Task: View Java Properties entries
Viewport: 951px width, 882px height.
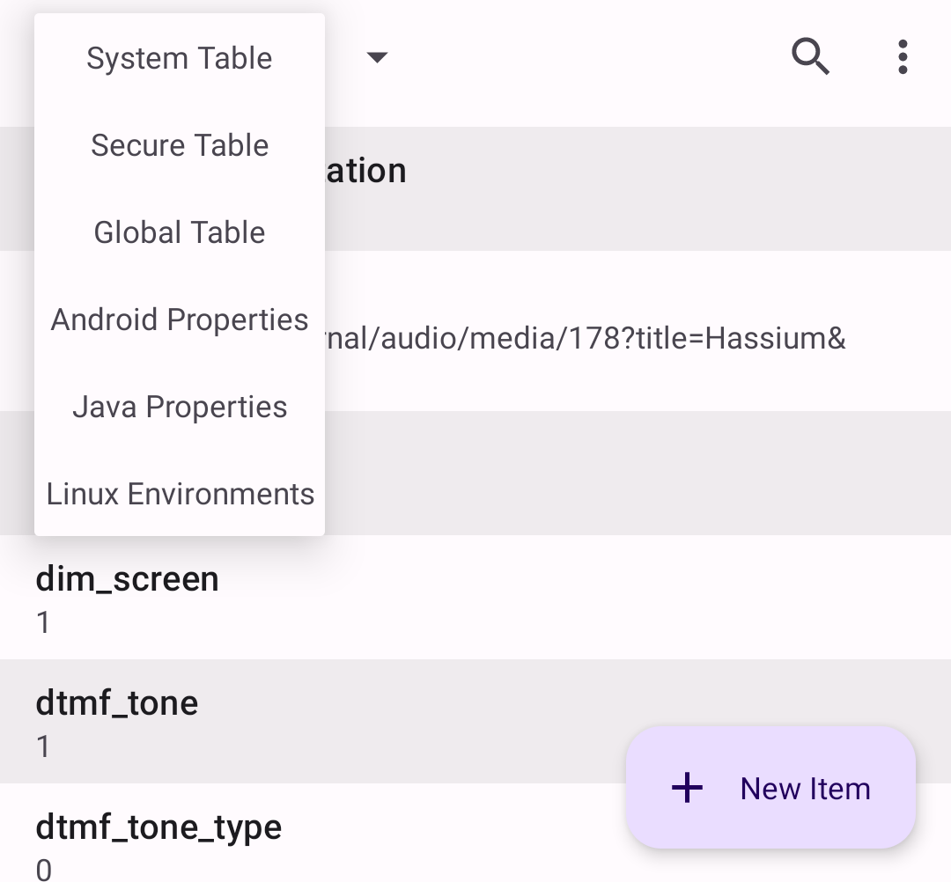Action: point(179,406)
